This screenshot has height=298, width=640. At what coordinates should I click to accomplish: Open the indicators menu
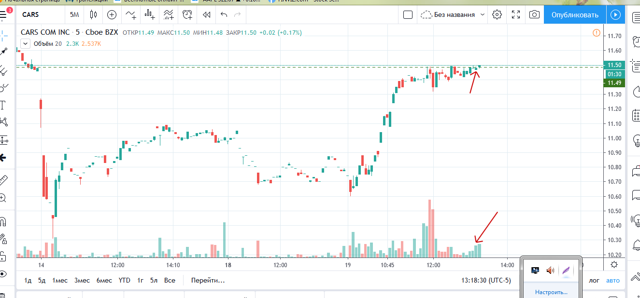point(131,14)
